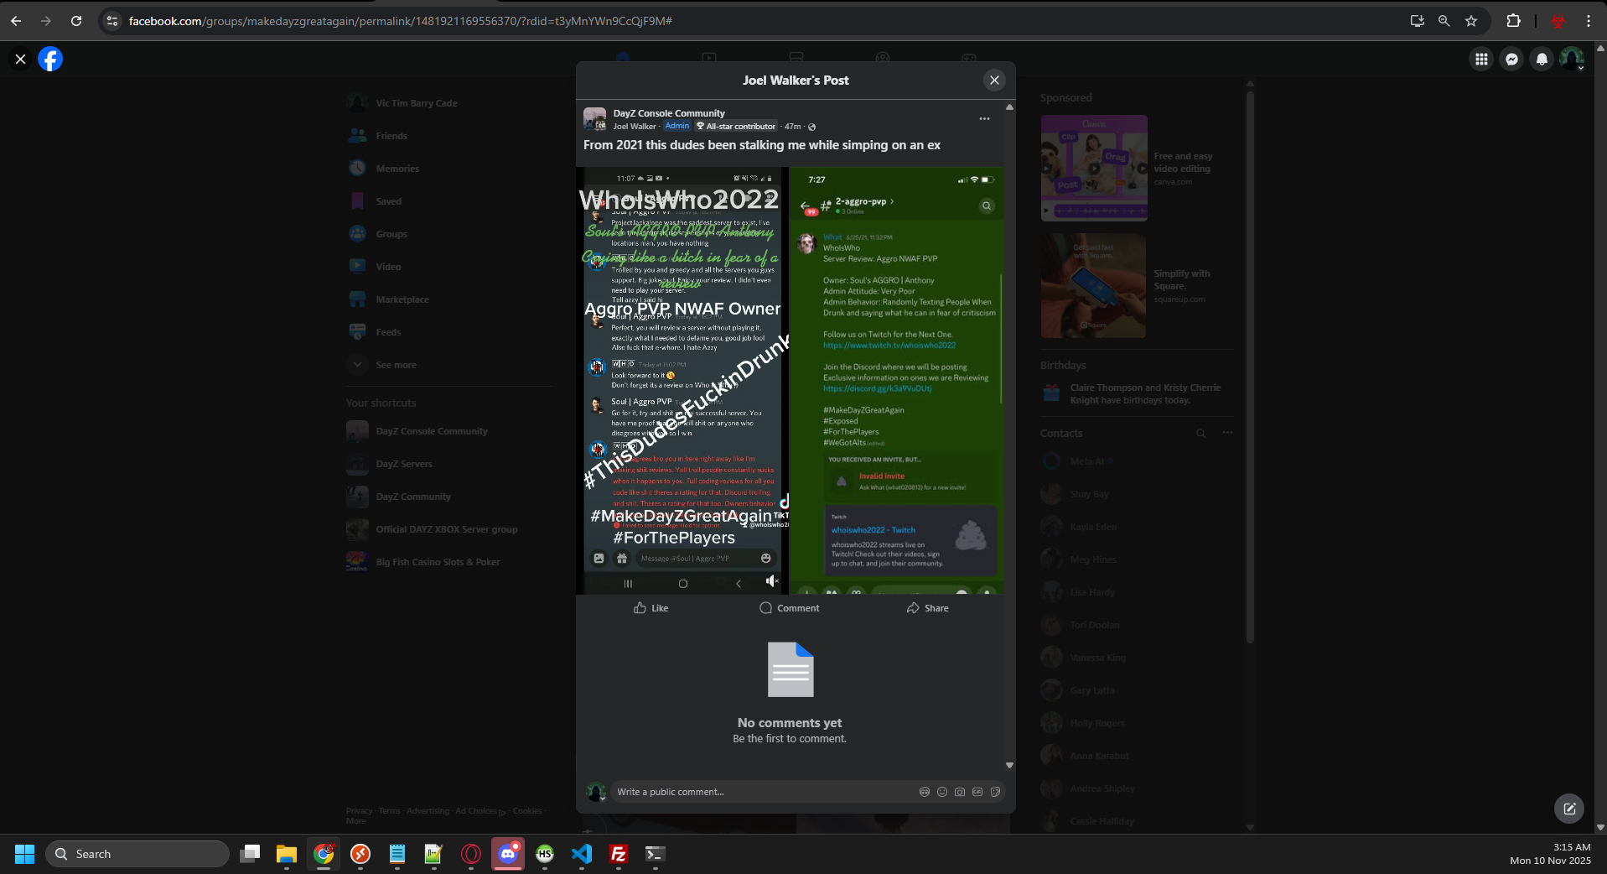Open the browser Extensions menu

pyautogui.click(x=1513, y=21)
